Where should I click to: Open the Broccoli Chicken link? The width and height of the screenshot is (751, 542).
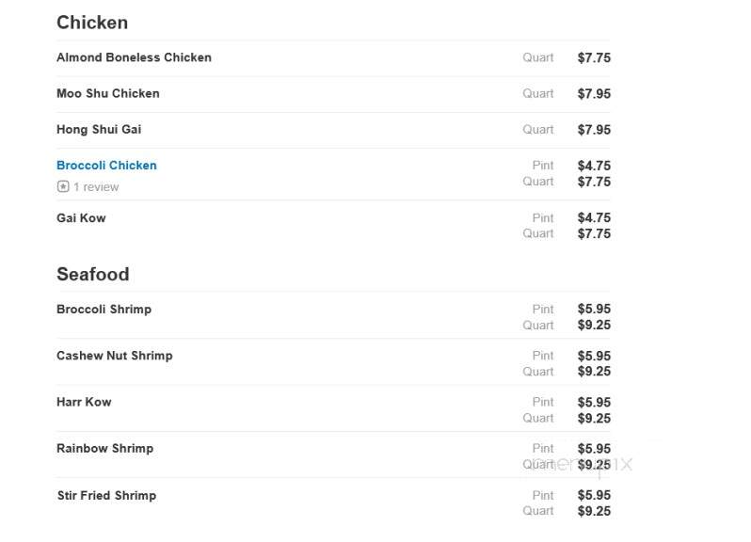point(106,166)
